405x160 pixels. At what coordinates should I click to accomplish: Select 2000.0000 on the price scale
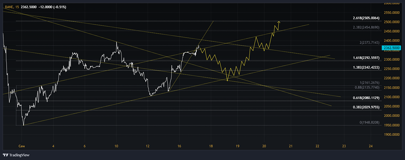tap(391, 116)
